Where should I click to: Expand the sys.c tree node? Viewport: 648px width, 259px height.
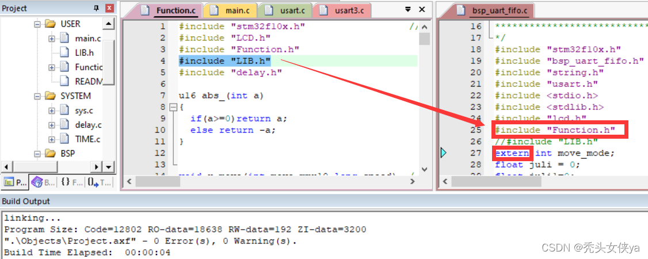tap(52, 111)
